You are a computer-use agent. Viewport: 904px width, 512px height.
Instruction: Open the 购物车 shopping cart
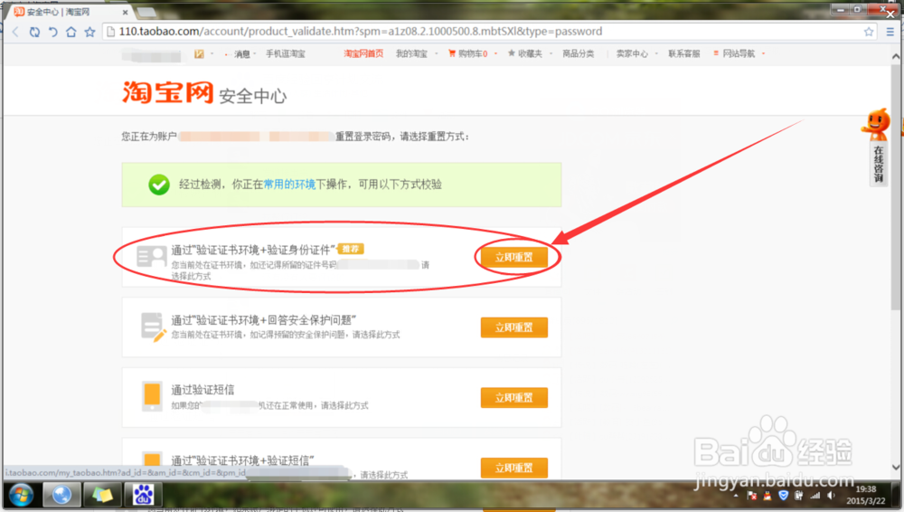coord(467,53)
